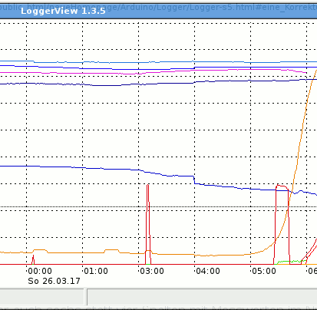Click the 00:00 time axis label
This screenshot has width=317, height=310.
coord(40,271)
